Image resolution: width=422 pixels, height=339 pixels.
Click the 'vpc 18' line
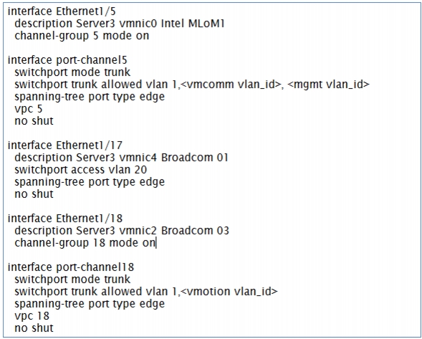(32, 316)
